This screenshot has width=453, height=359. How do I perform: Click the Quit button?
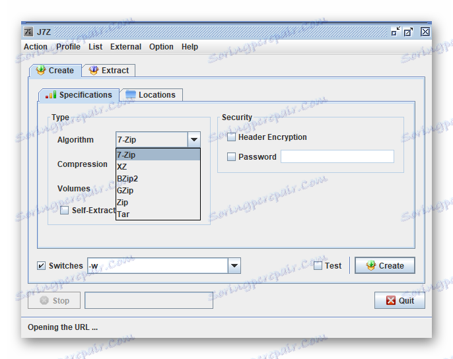tap(400, 300)
